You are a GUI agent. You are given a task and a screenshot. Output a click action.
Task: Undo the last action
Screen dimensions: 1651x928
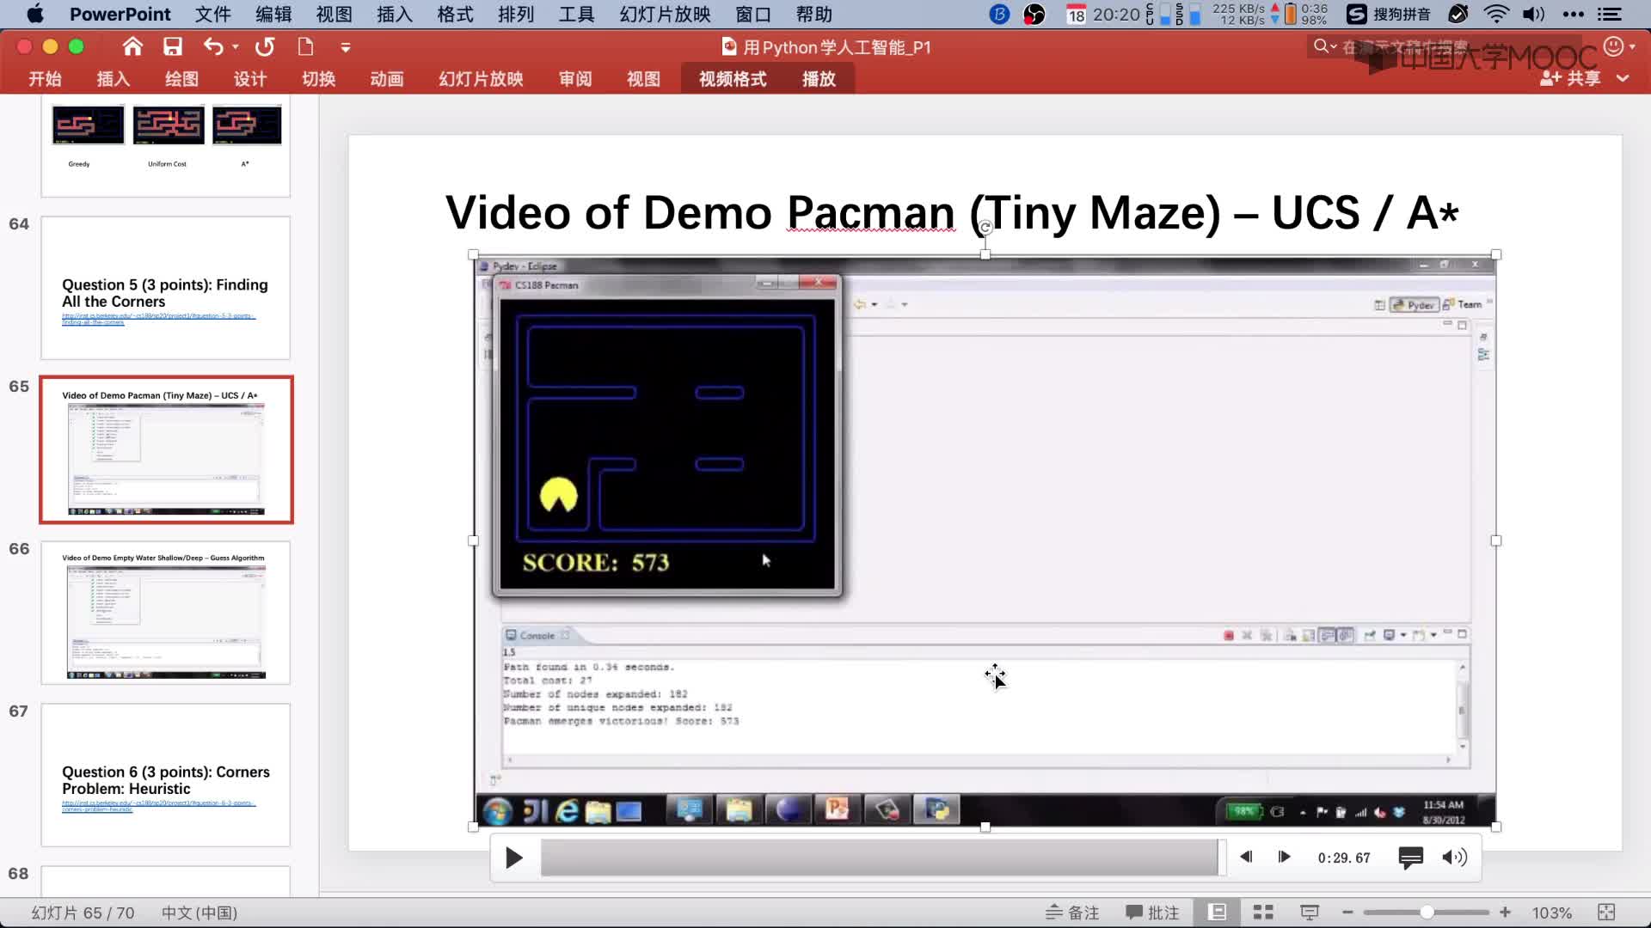pyautogui.click(x=213, y=46)
